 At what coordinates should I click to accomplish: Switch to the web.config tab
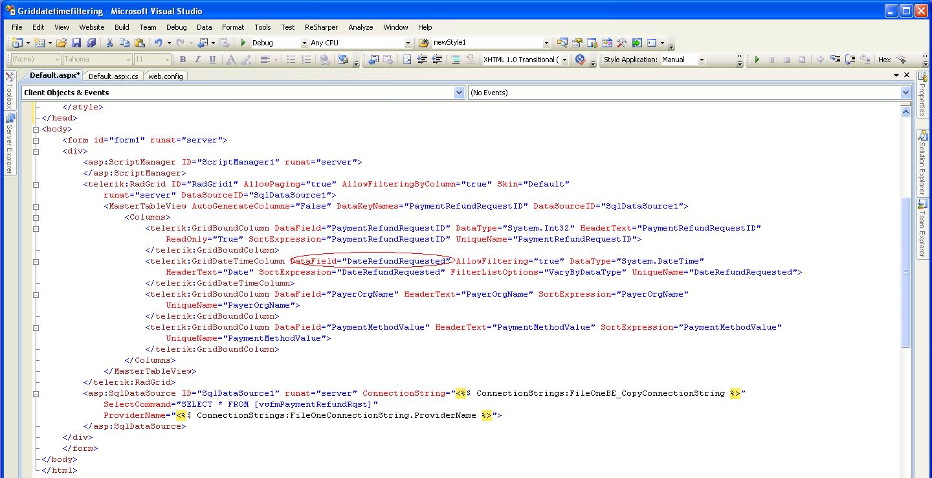(166, 76)
